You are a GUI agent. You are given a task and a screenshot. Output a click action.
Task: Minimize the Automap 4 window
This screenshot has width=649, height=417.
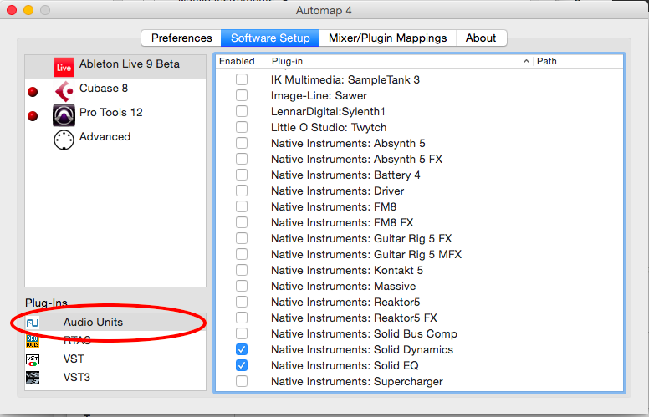click(x=28, y=10)
